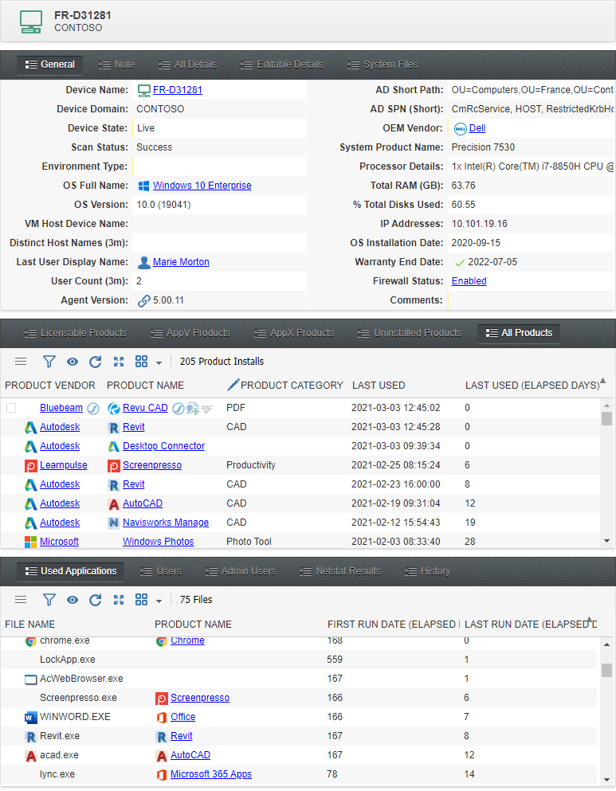Click the Agent Version link icon
Screen dimensions: 616x791
tap(143, 300)
